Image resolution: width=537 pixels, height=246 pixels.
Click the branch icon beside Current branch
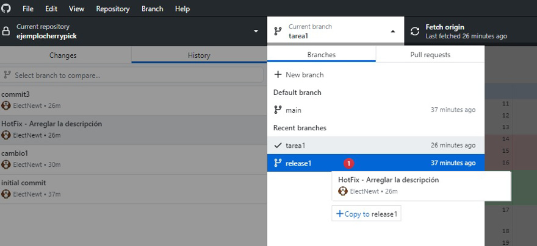tap(278, 32)
